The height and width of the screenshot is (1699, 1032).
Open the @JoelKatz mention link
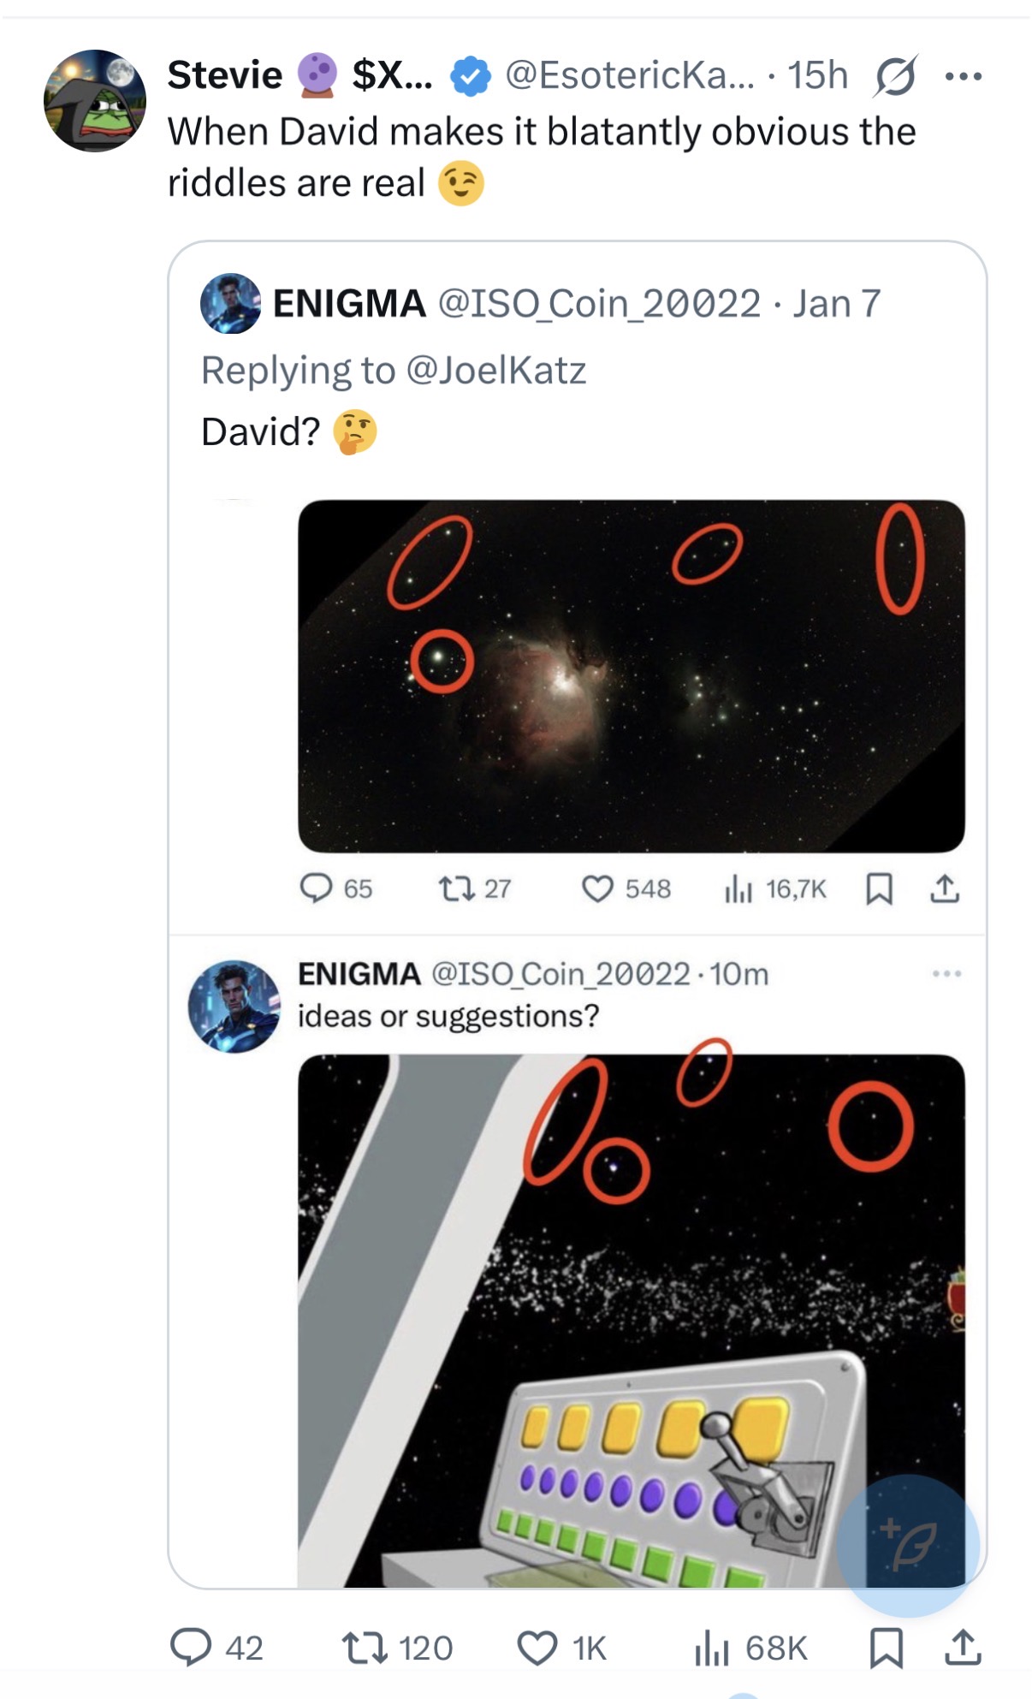[496, 371]
